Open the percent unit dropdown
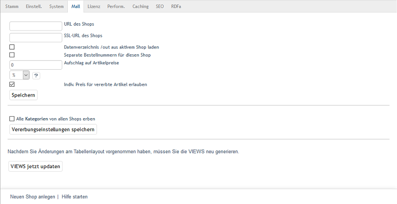 pyautogui.click(x=19, y=75)
